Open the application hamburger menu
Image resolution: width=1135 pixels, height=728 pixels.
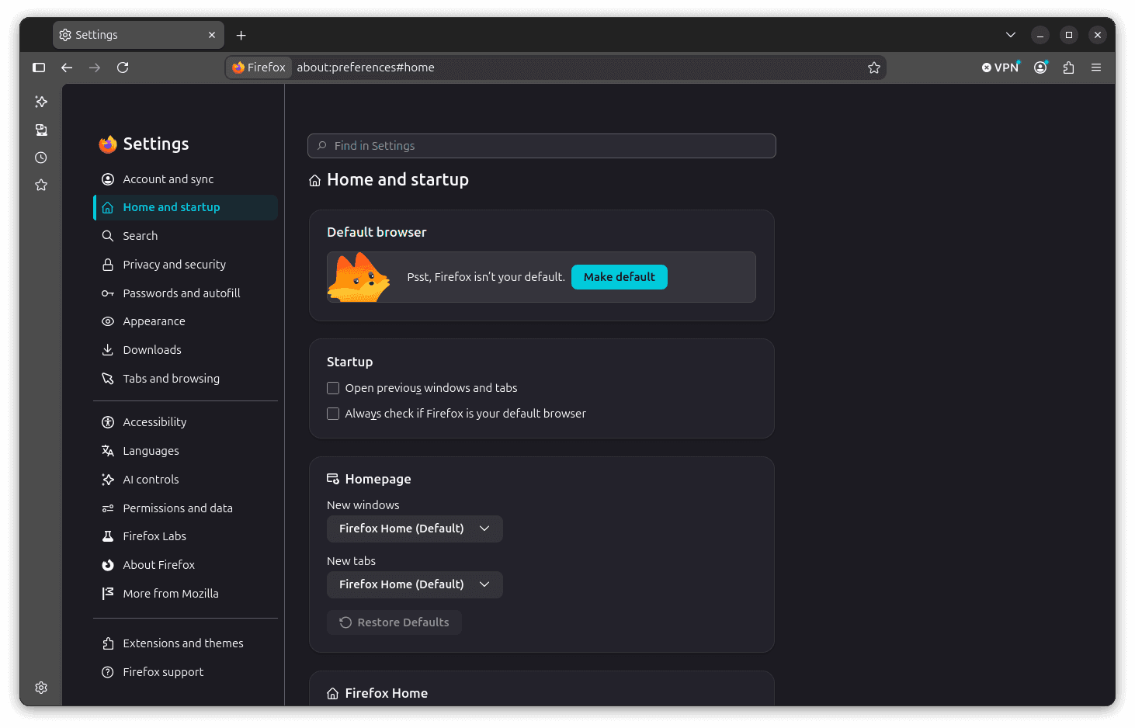pos(1096,68)
